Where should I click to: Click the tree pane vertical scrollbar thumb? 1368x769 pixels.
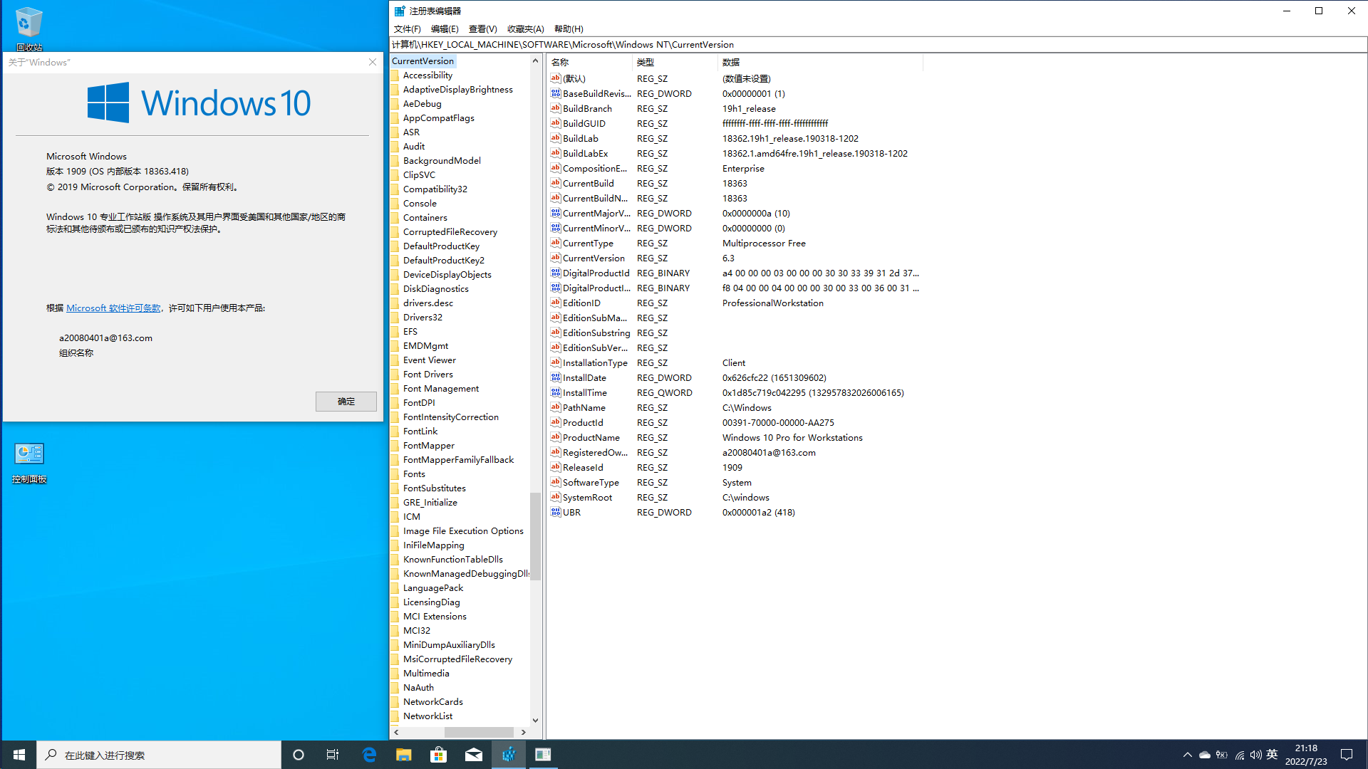[x=535, y=535]
